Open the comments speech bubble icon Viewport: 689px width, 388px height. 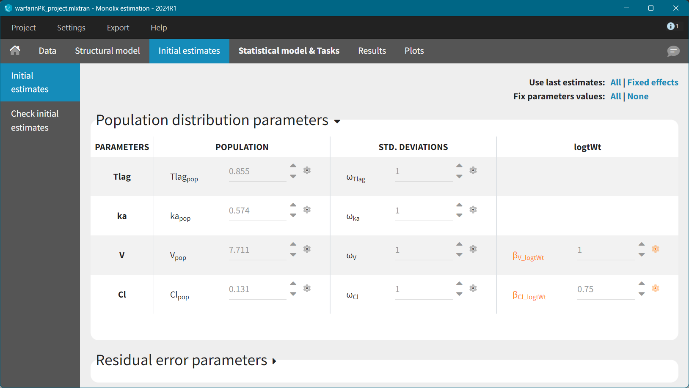[x=673, y=51]
